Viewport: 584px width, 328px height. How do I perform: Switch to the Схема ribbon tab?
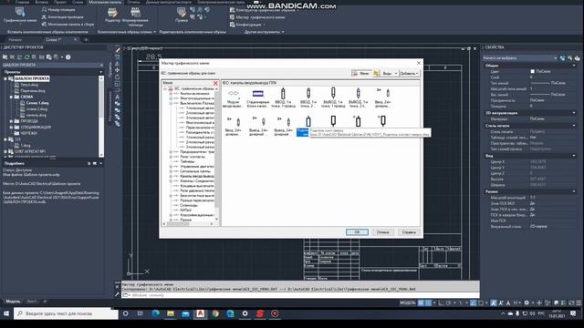click(x=78, y=2)
